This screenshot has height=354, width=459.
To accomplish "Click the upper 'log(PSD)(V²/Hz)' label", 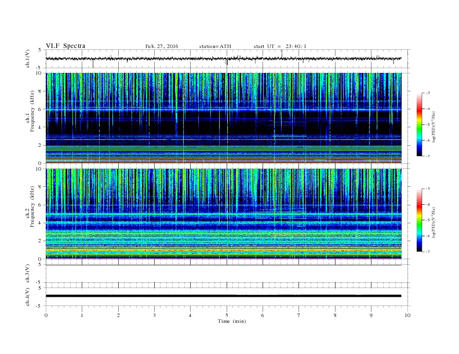I will [434, 127].
